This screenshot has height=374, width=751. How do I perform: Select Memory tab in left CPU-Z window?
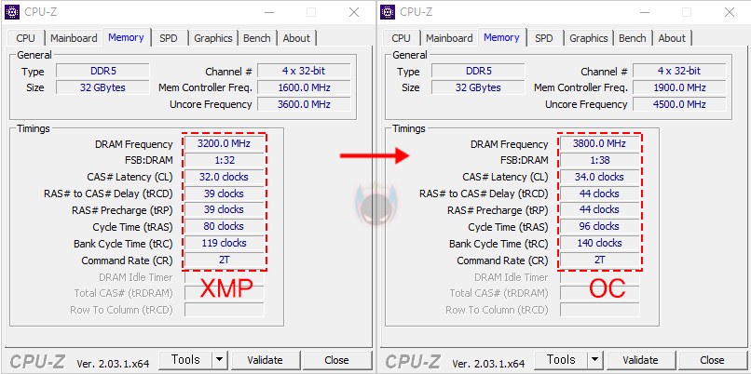[126, 37]
